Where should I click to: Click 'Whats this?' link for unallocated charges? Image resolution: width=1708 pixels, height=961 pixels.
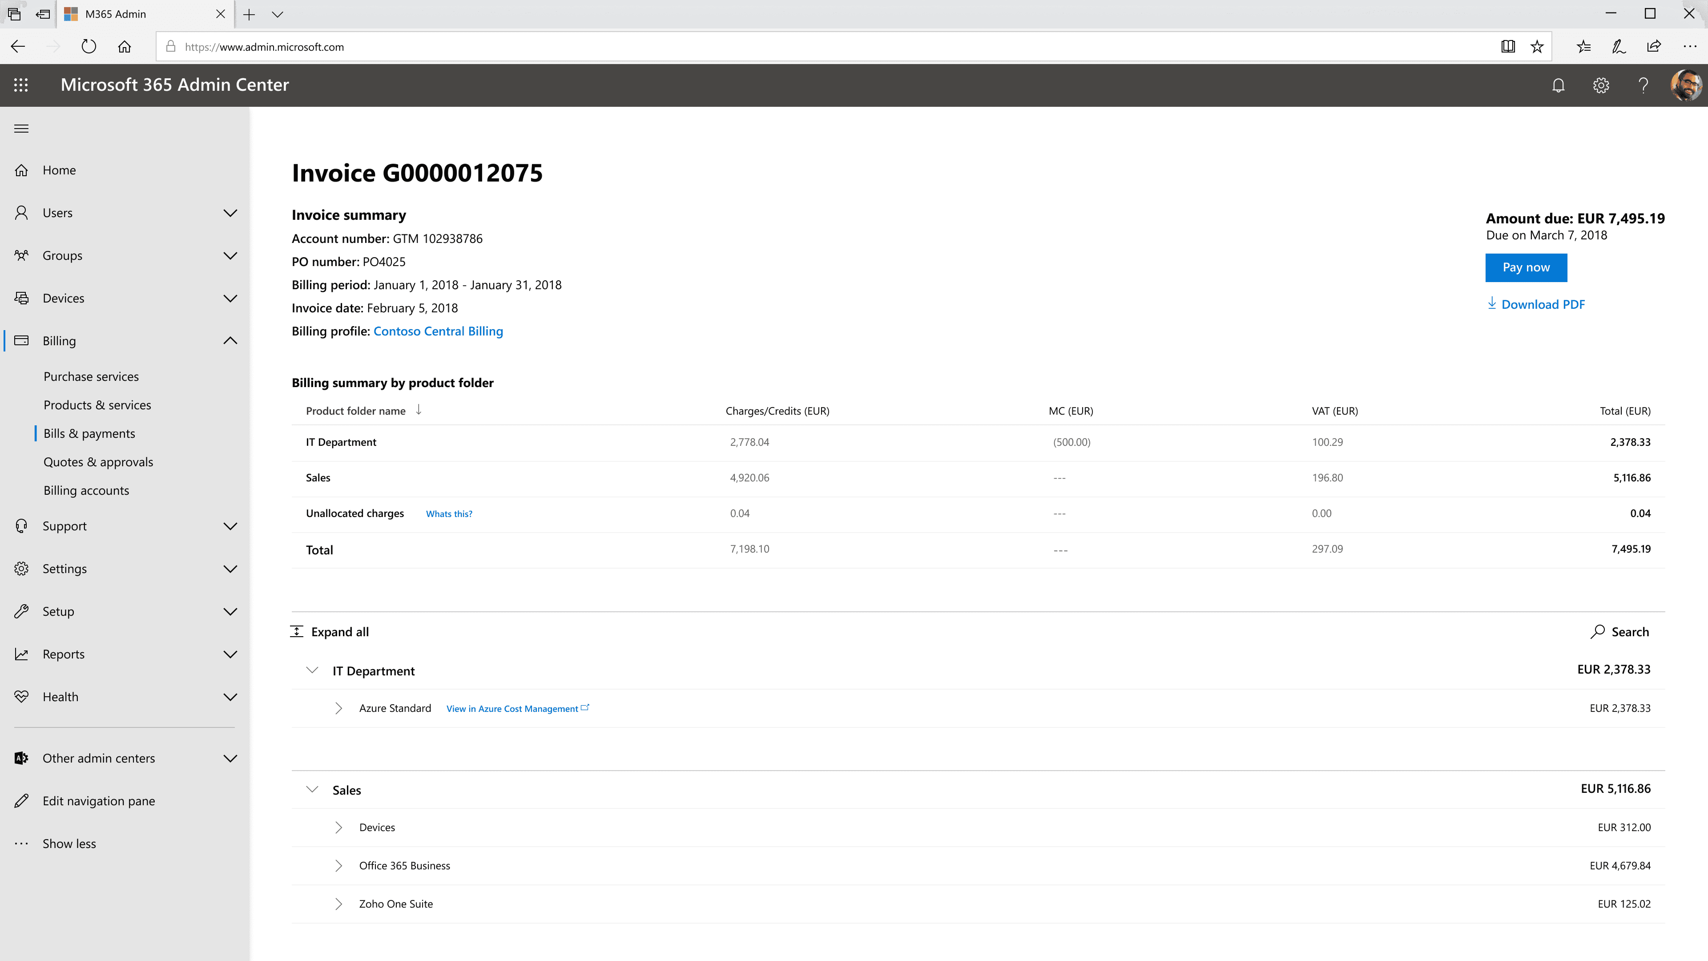pyautogui.click(x=449, y=514)
